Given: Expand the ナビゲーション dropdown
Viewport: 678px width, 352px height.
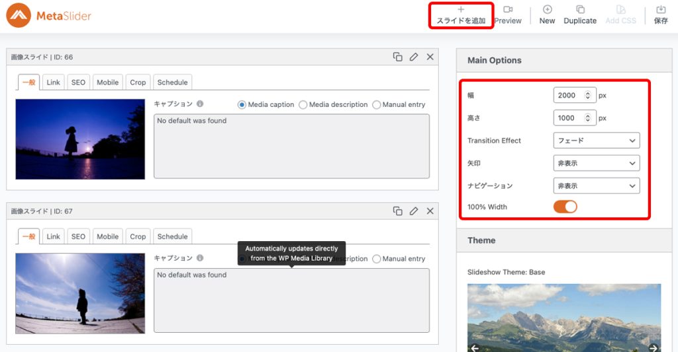Looking at the screenshot, I should pyautogui.click(x=596, y=186).
